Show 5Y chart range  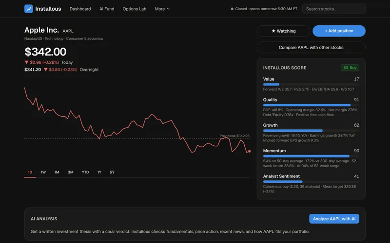pyautogui.click(x=112, y=172)
